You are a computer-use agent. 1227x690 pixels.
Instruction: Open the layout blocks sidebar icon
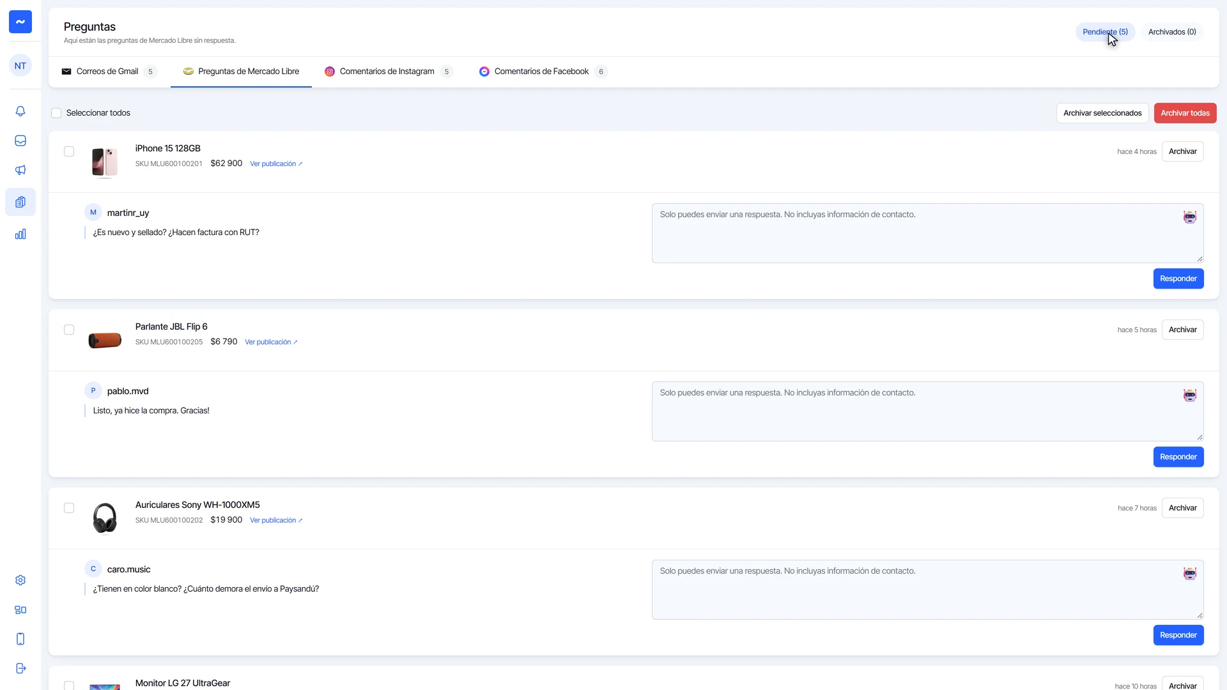click(x=20, y=609)
